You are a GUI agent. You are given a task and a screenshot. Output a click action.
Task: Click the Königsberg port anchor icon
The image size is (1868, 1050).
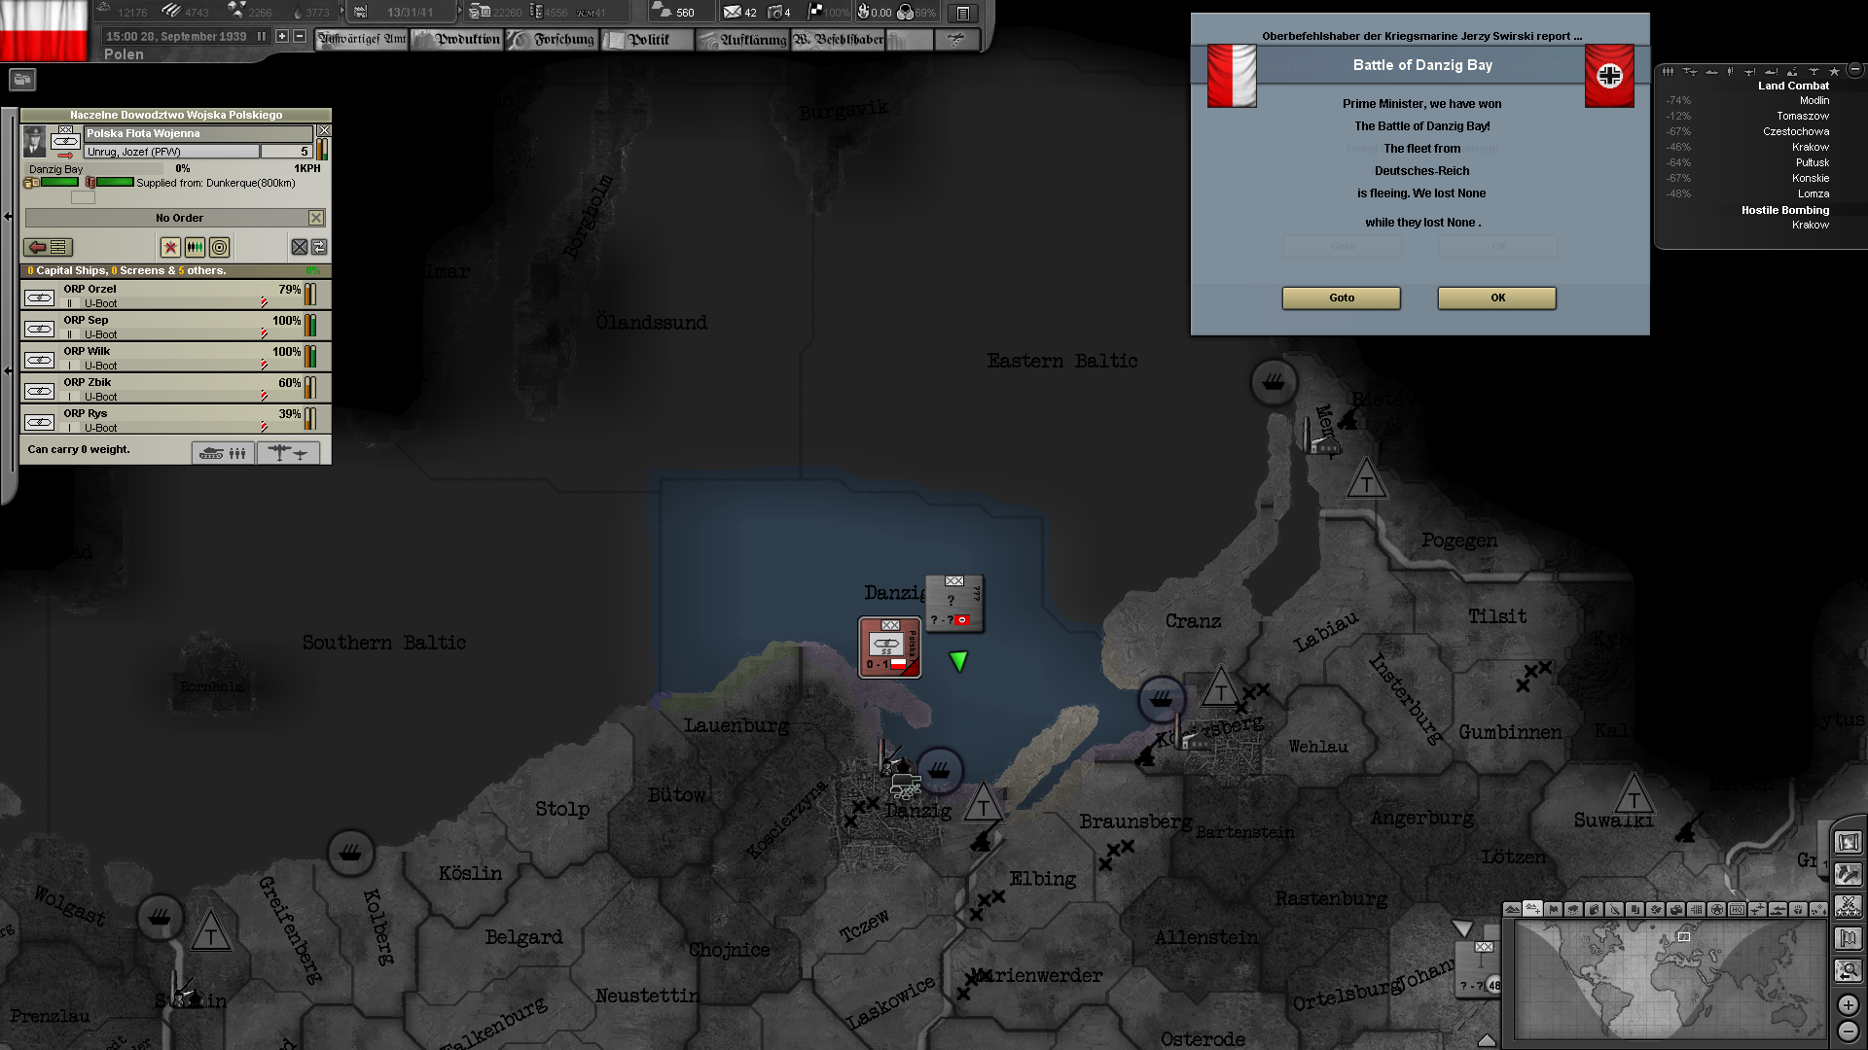click(1162, 698)
